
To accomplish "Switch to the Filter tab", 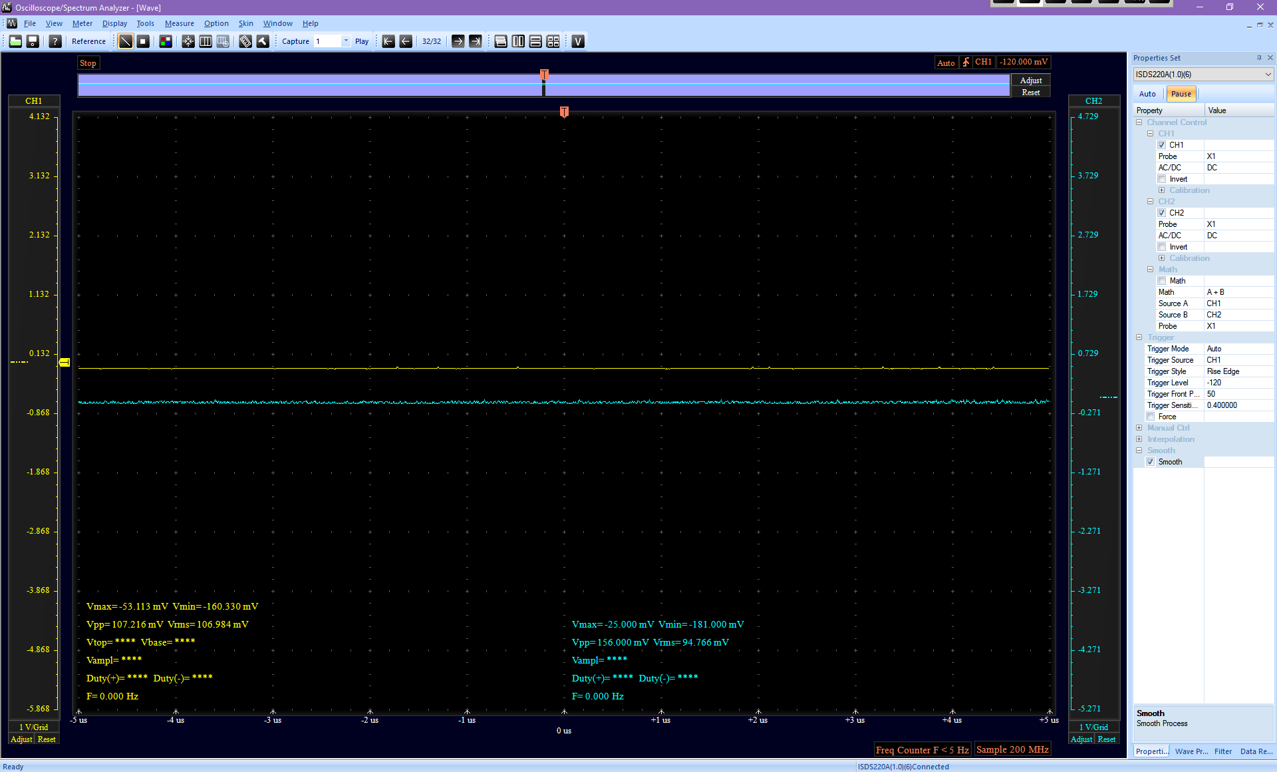I will (x=1222, y=751).
